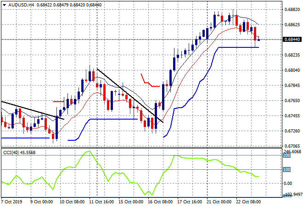Click the 11 Oct 16:00 time label

click(x=101, y=202)
